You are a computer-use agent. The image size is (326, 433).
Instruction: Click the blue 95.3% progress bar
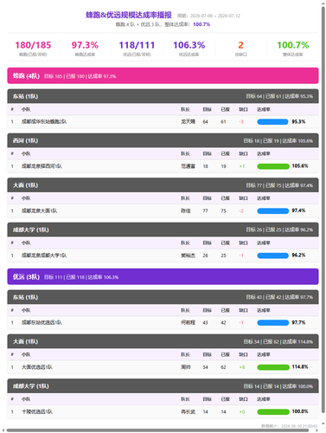272,122
